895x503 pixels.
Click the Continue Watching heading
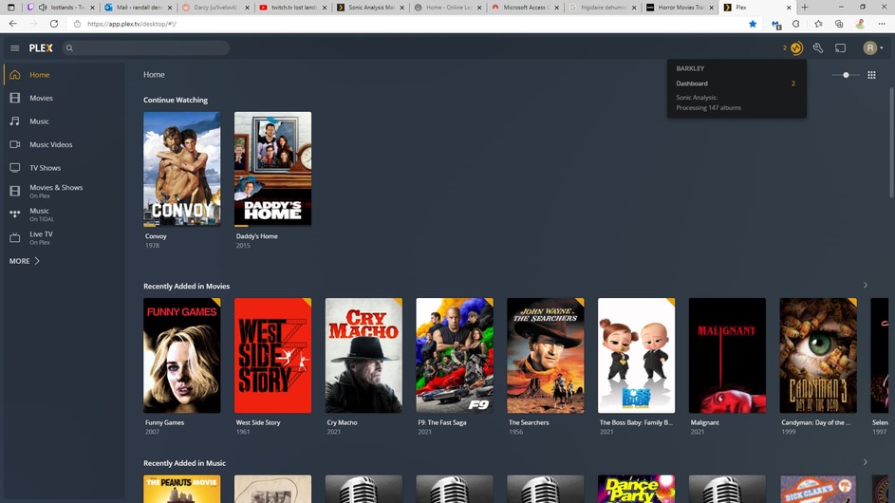point(176,100)
